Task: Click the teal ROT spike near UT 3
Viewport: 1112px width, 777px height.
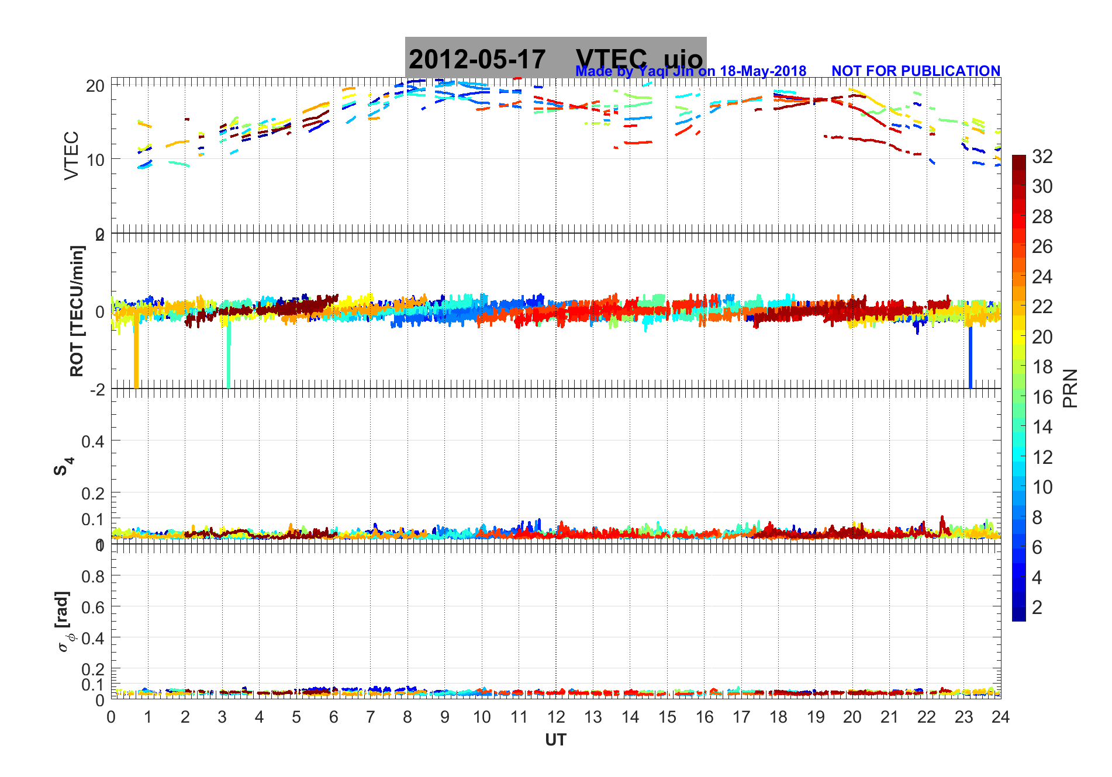Action: [229, 352]
